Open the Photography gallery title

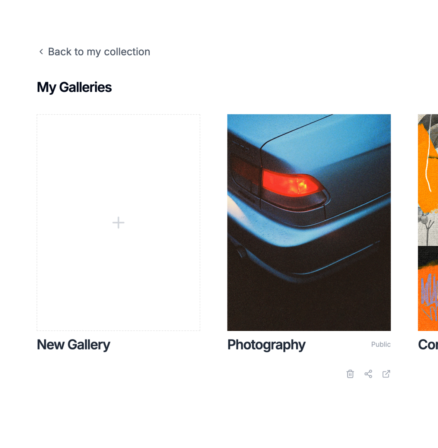pos(266,344)
